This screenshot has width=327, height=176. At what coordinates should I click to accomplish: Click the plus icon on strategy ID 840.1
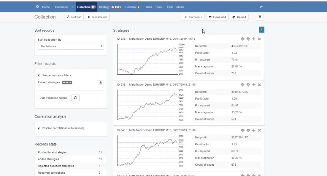point(253,130)
